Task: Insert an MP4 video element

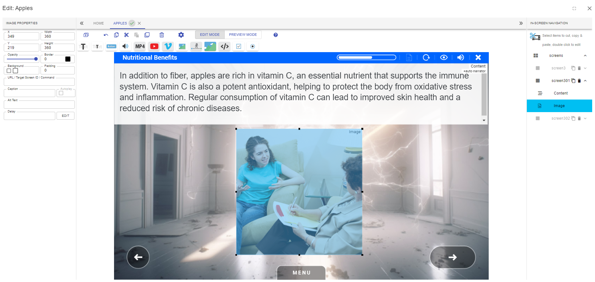Action: tap(140, 46)
